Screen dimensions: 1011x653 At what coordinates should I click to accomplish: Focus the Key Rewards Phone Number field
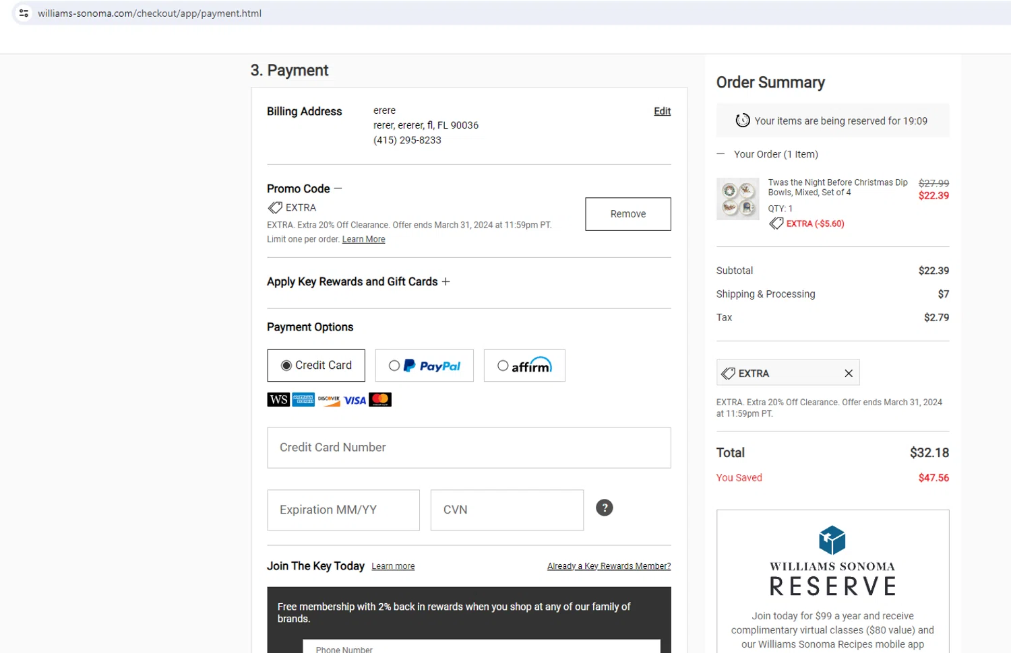481,647
